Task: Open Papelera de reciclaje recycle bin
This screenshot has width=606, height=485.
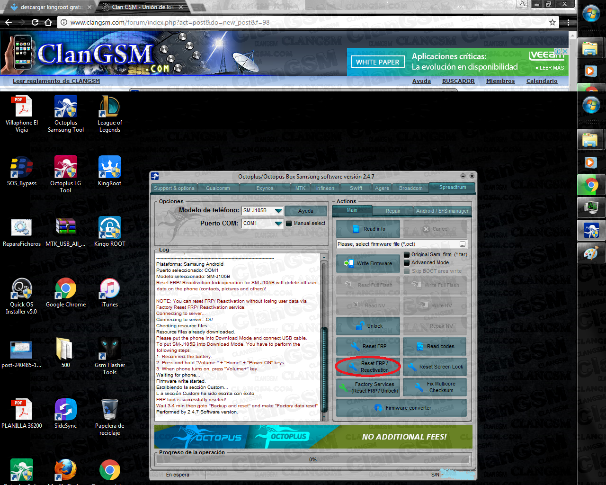Action: pos(109,417)
